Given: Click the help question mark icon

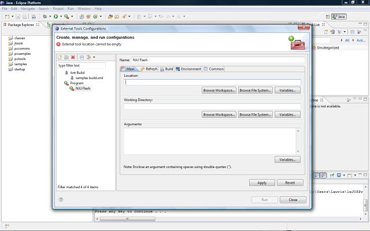Looking at the screenshot, I should 61,199.
